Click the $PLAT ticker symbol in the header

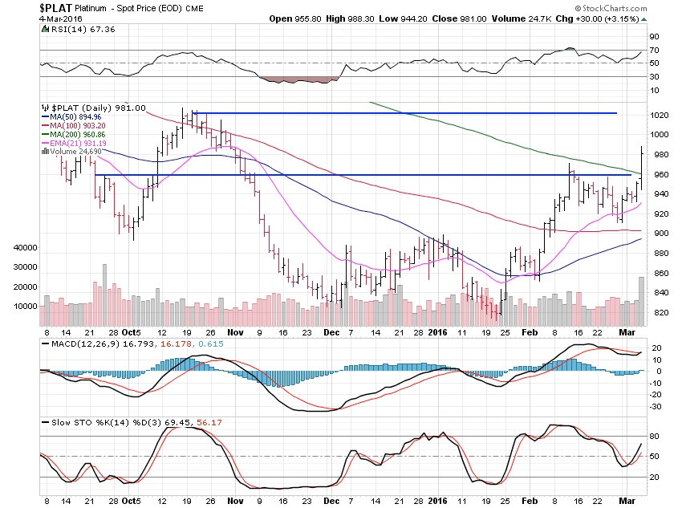55,8
